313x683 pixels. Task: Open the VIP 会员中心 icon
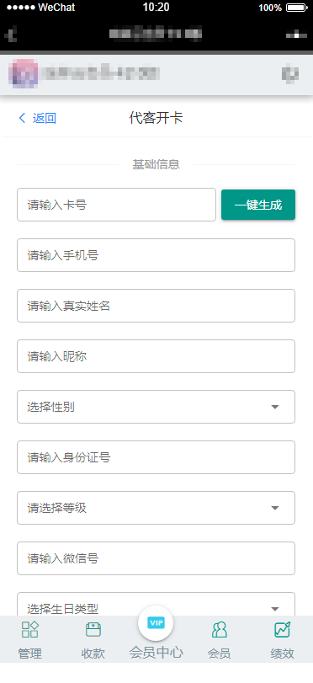click(x=156, y=623)
